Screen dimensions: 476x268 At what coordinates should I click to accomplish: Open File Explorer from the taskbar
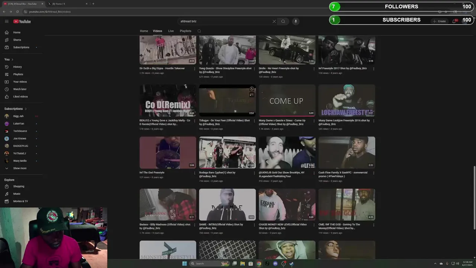(242, 264)
